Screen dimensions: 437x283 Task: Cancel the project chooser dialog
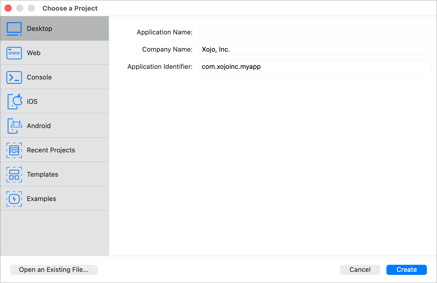[x=360, y=270]
